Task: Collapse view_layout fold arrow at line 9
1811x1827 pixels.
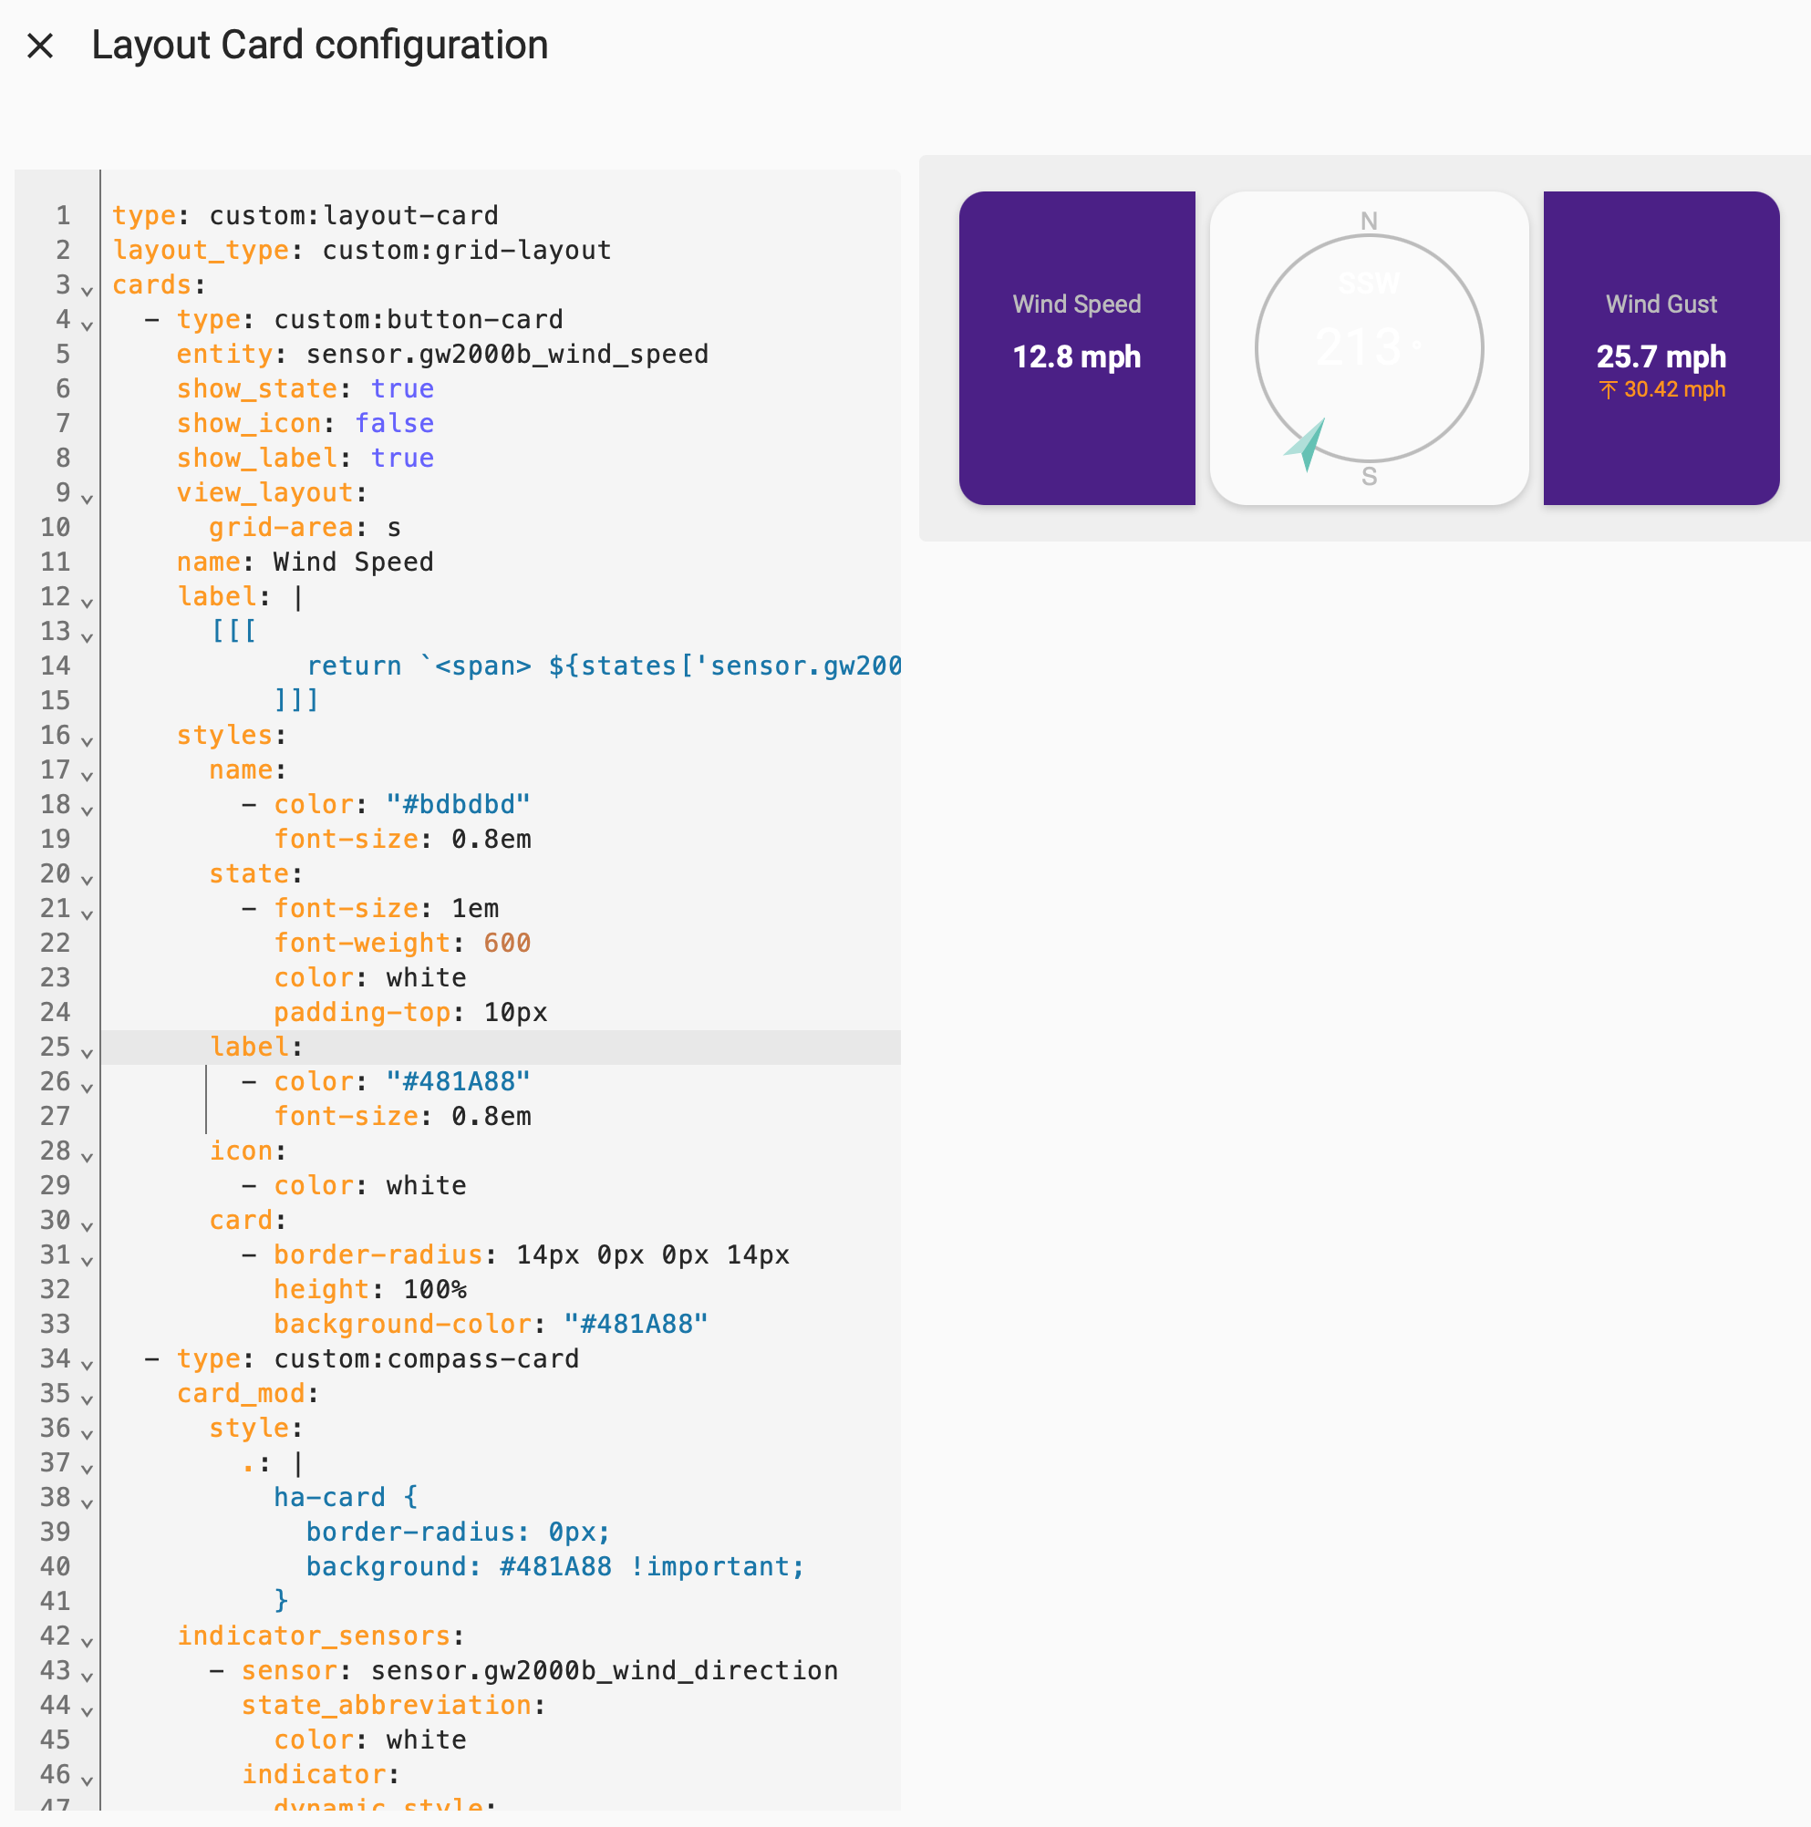Action: 87,499
